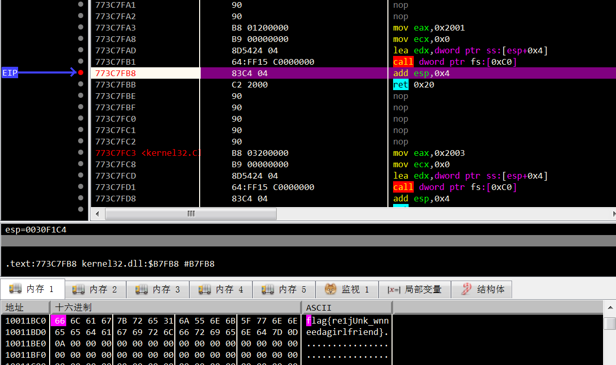Click the disassembly scroll-left arrow
The width and height of the screenshot is (616, 365).
click(97, 214)
